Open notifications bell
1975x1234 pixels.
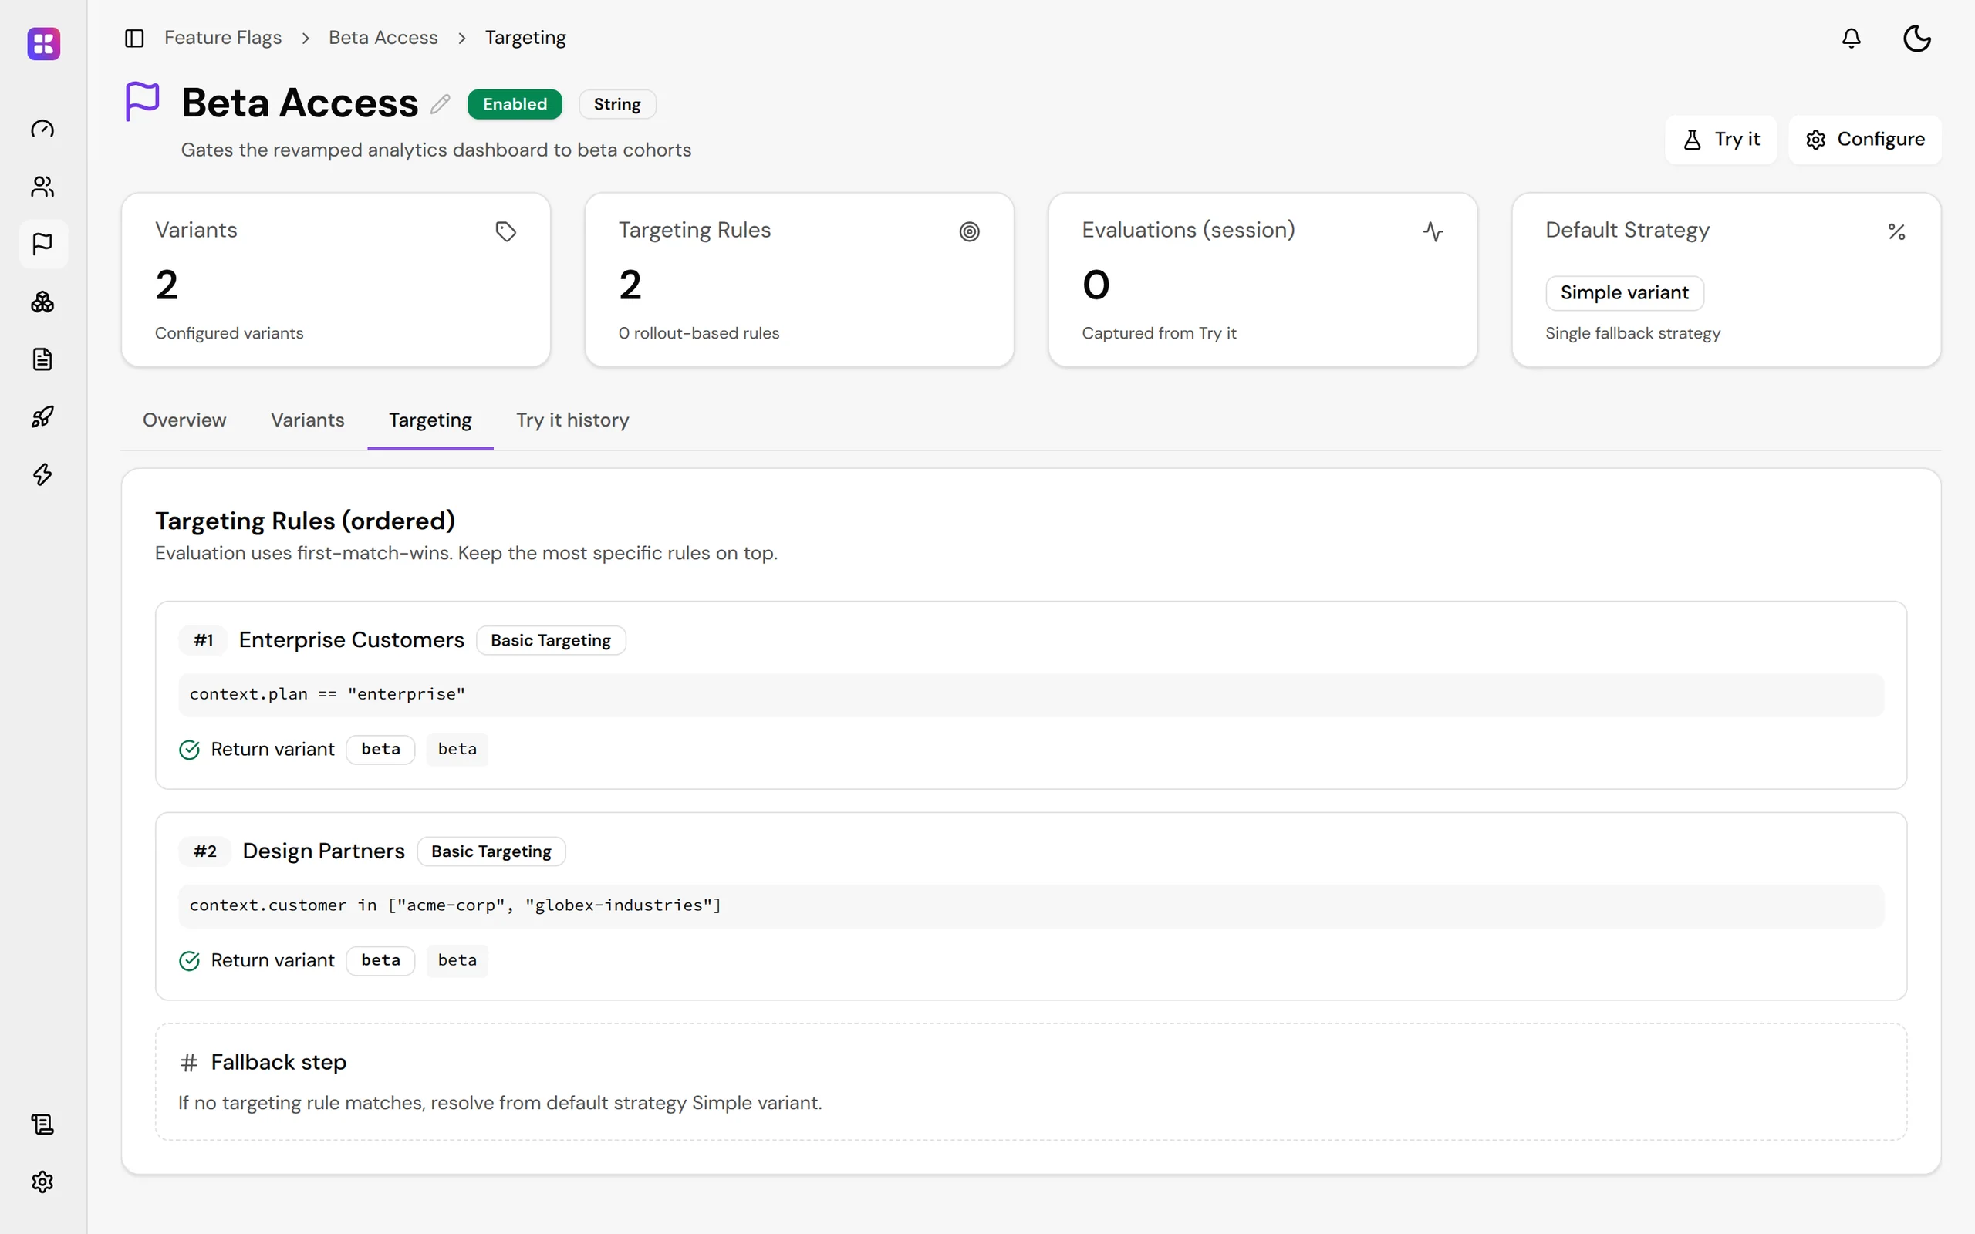[1851, 39]
